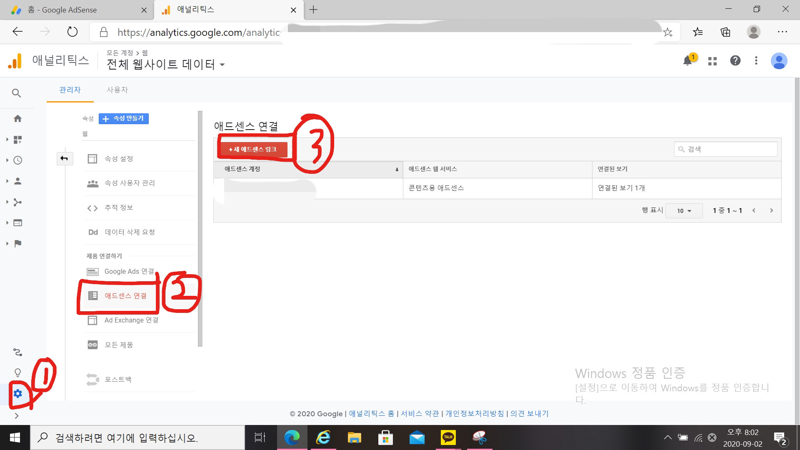Open browser favorites list icon
This screenshot has height=450, width=800.
pyautogui.click(x=698, y=32)
